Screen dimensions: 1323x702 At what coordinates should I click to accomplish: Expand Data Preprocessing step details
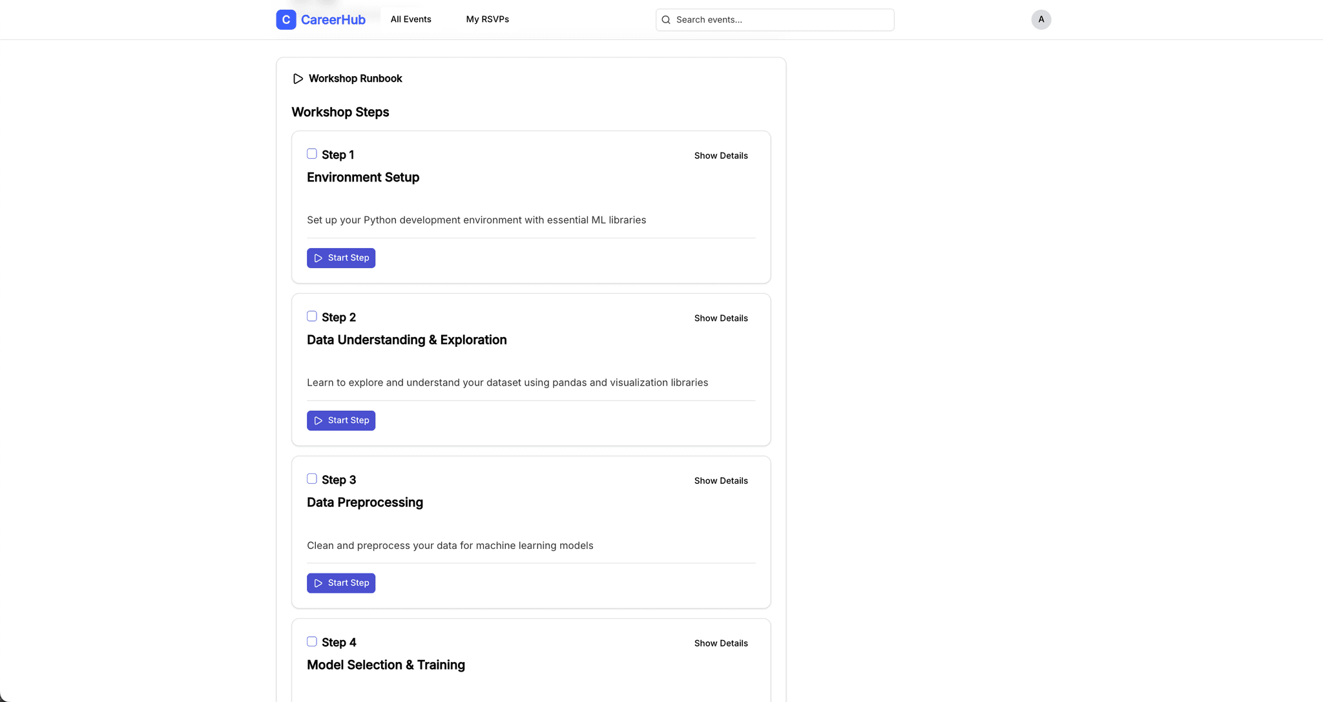click(721, 480)
